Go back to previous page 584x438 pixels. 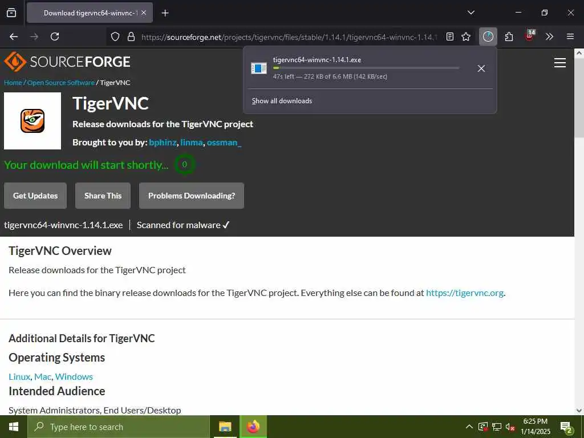click(14, 36)
